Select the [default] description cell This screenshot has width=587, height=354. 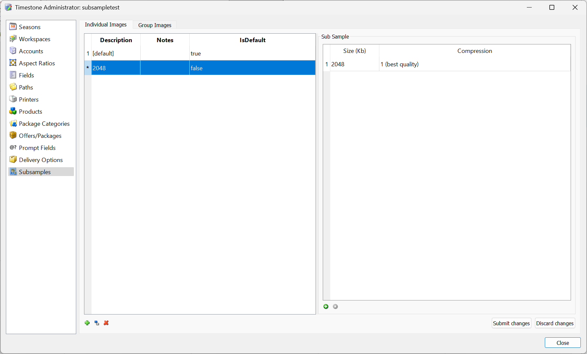[x=116, y=54]
